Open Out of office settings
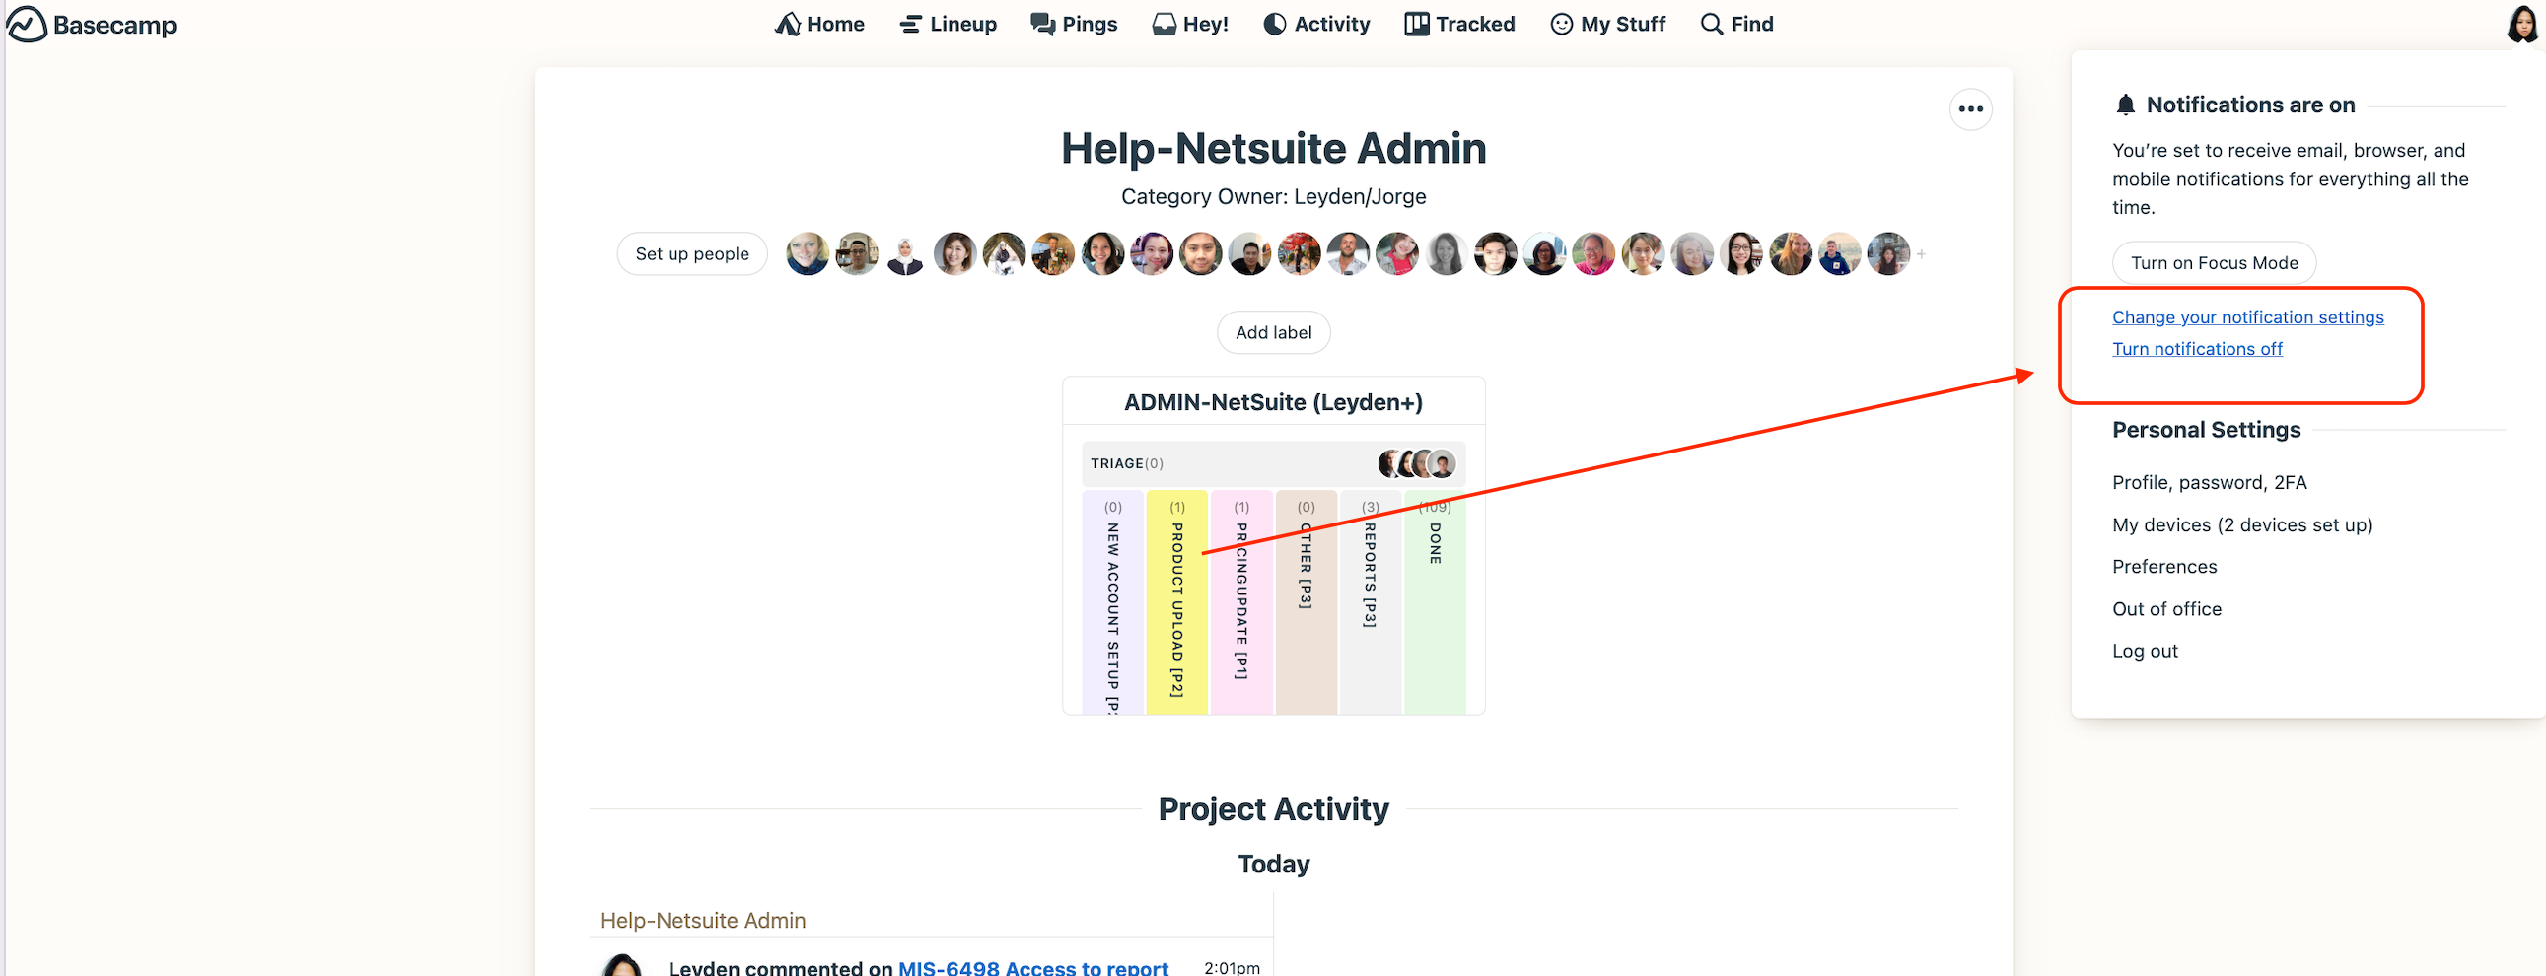 (x=2166, y=608)
